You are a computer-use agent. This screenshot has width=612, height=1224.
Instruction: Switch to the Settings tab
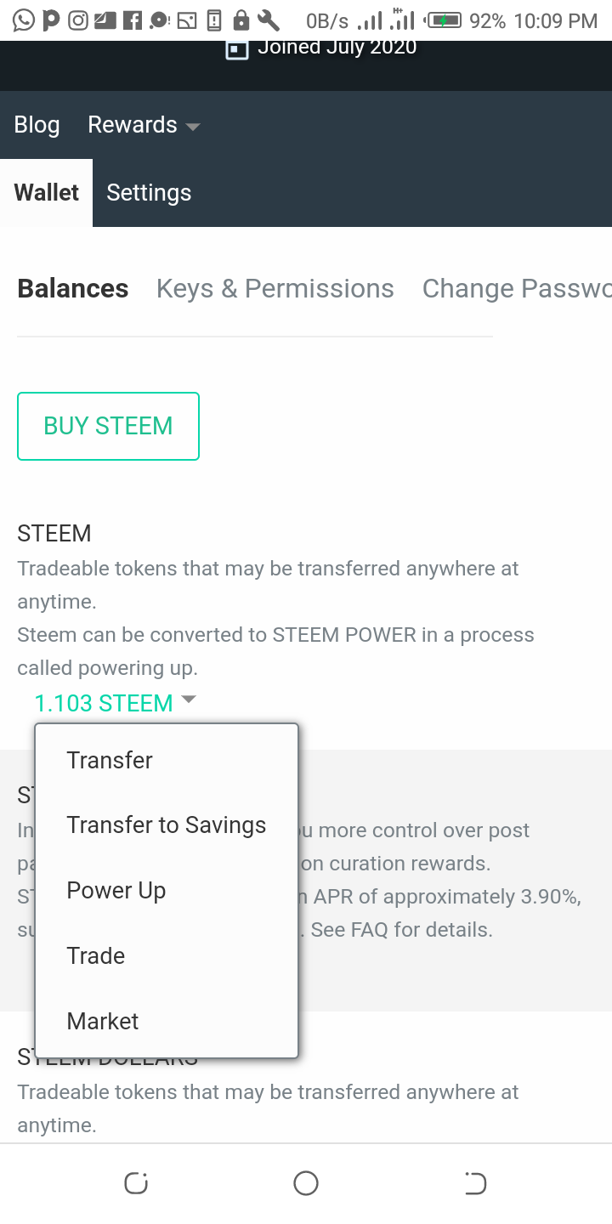tap(149, 193)
